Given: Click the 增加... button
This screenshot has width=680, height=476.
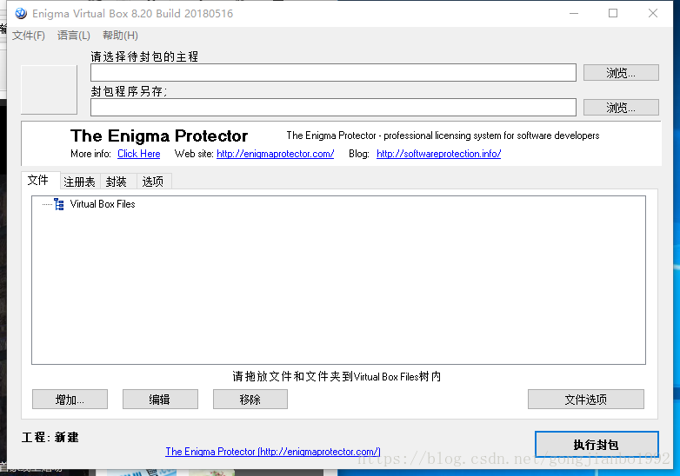Looking at the screenshot, I should [x=70, y=400].
